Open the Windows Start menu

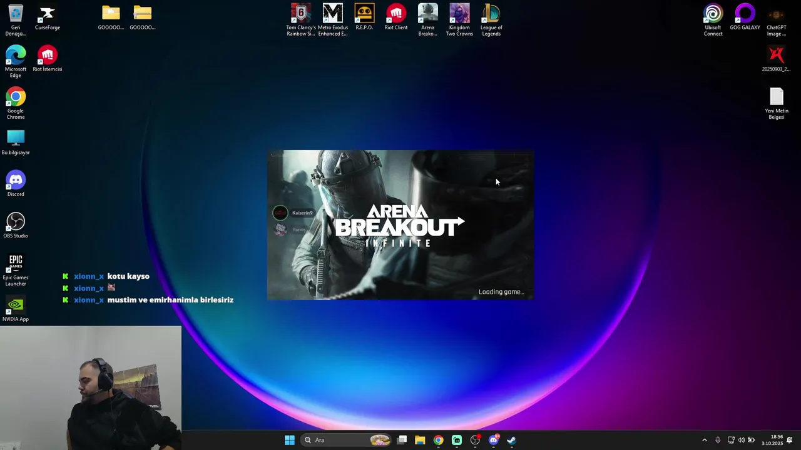pyautogui.click(x=290, y=440)
